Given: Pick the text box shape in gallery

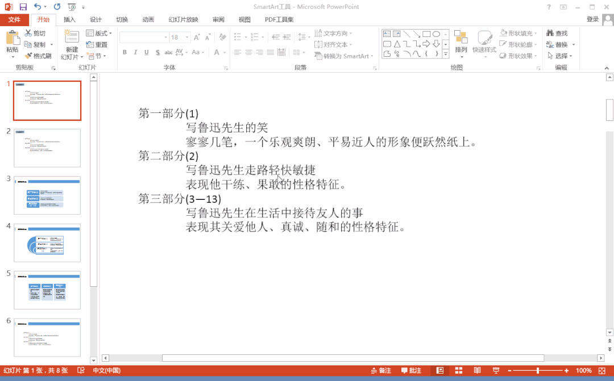Looking at the screenshot, I should click(387, 34).
